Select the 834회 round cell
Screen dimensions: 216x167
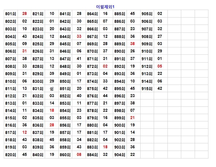[38, 111]
